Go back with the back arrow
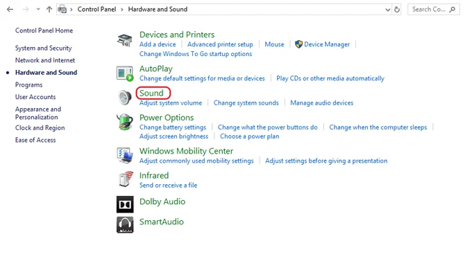This screenshot has width=465, height=261. coord(10,10)
